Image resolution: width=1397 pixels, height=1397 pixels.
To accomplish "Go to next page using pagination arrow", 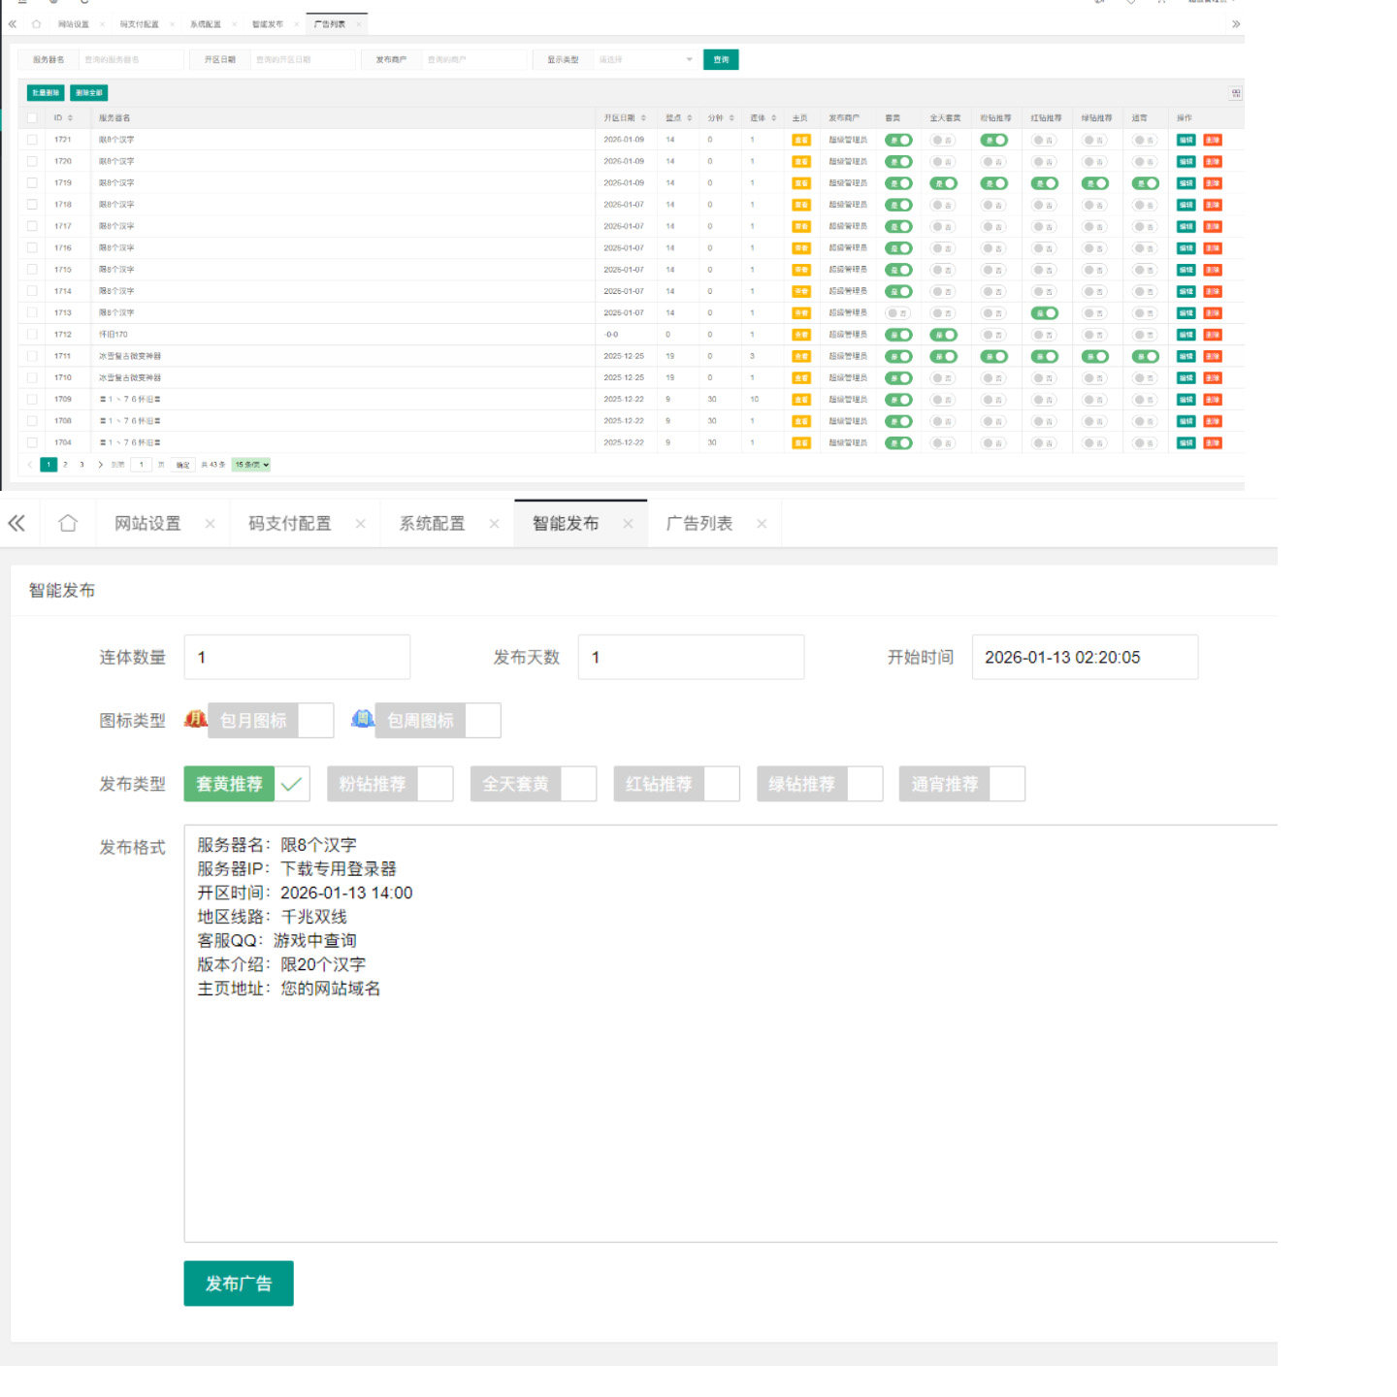I will click(100, 465).
